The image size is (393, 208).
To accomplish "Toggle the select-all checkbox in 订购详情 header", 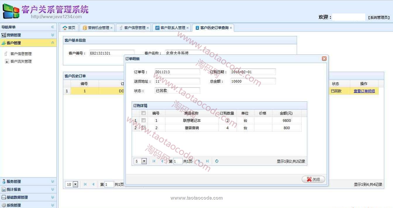I will [143, 113].
